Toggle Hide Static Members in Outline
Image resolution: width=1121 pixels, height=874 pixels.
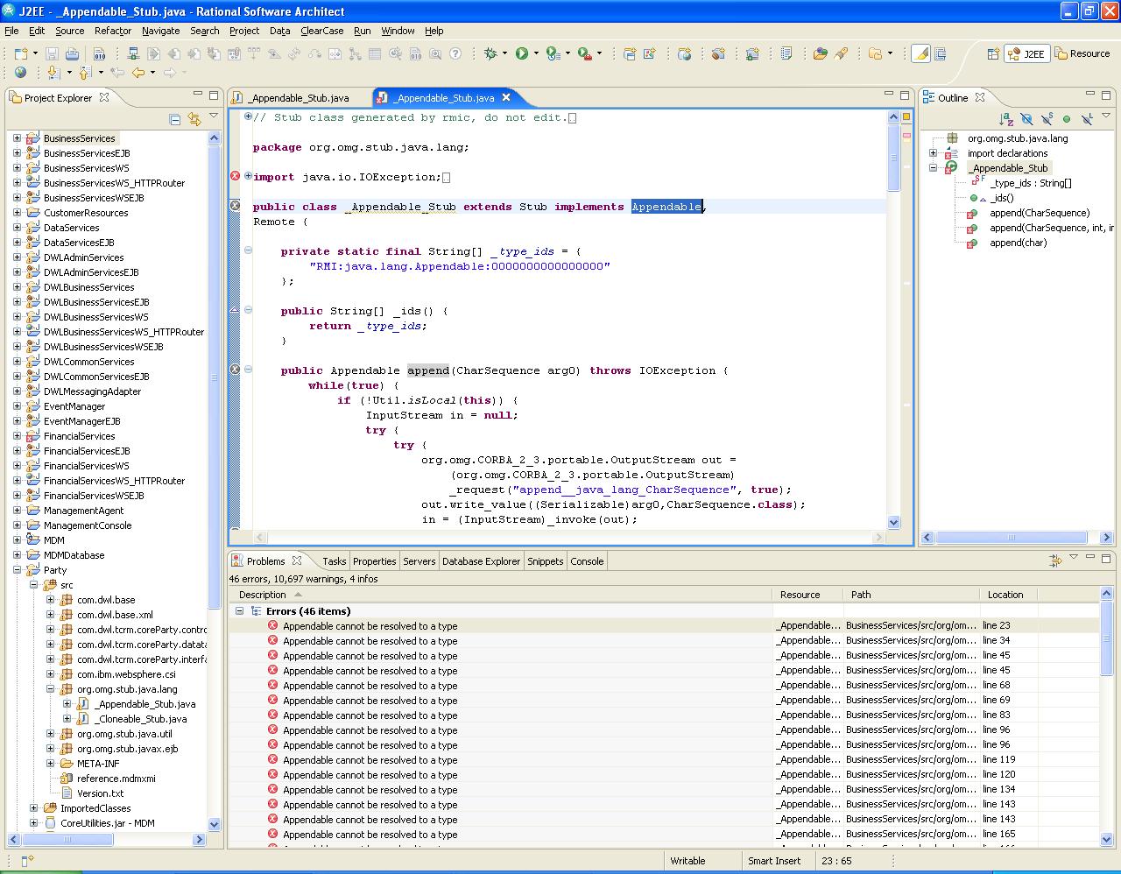(x=1047, y=119)
